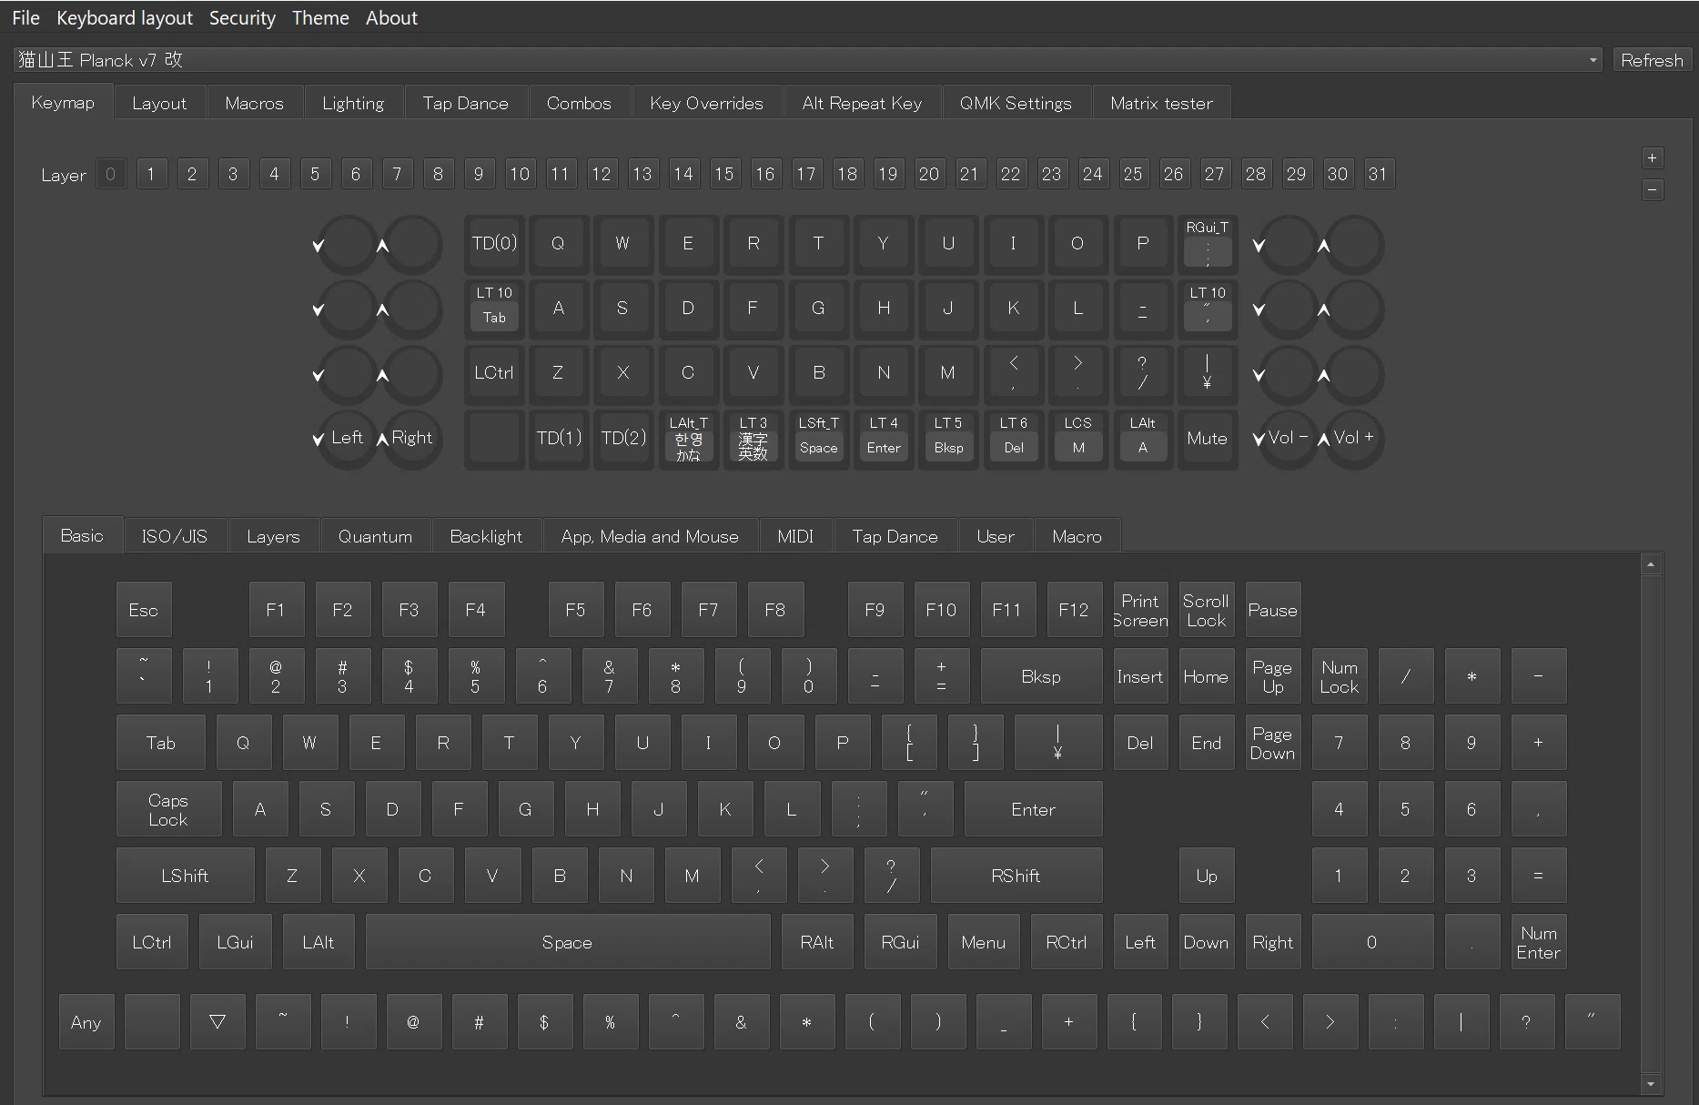Open the keyboard device dropdown
Viewport: 1699px width, 1105px height.
(808, 60)
